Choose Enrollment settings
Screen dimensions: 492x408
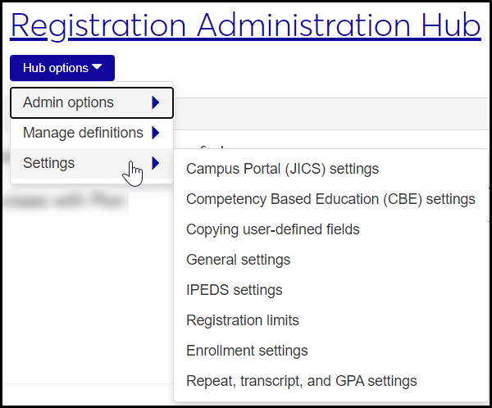click(x=247, y=351)
